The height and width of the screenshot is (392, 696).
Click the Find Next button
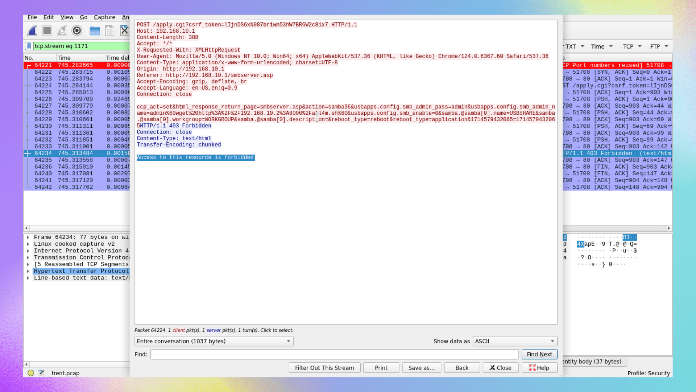(x=539, y=354)
